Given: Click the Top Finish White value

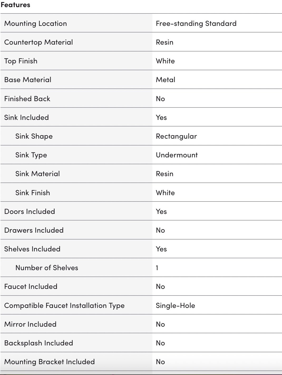Looking at the screenshot, I should (165, 61).
